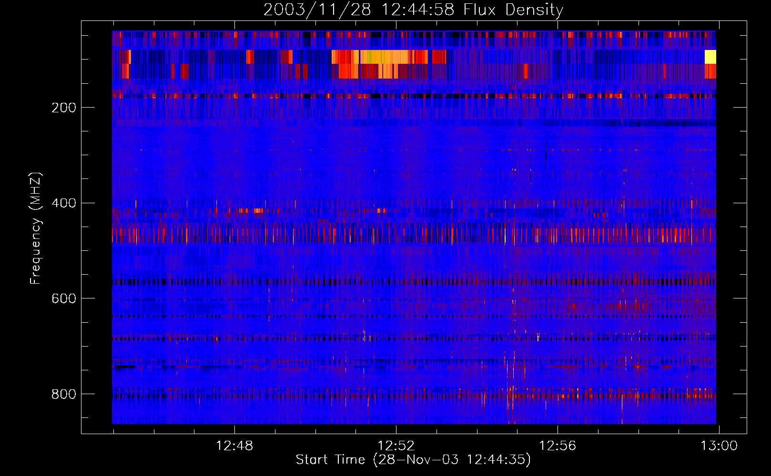This screenshot has width=771, height=476.
Task: Click the 13:00 time tick label
Action: 719,446
